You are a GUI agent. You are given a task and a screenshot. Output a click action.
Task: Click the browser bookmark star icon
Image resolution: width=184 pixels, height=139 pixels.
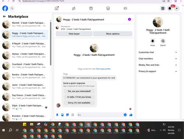click(x=169, y=1)
